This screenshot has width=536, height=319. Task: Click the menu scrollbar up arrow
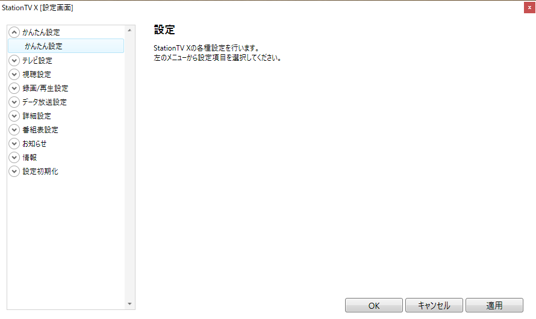(x=129, y=31)
